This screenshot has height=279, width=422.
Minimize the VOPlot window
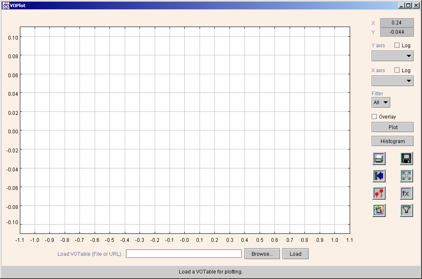[x=401, y=5]
